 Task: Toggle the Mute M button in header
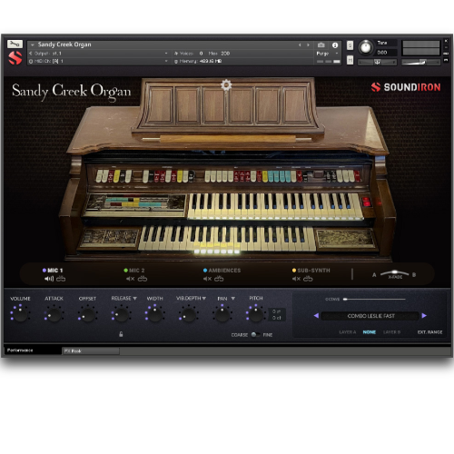[350, 60]
